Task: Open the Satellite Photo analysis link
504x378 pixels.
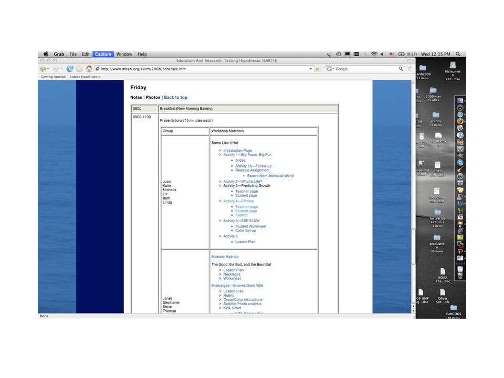Action: [x=243, y=303]
